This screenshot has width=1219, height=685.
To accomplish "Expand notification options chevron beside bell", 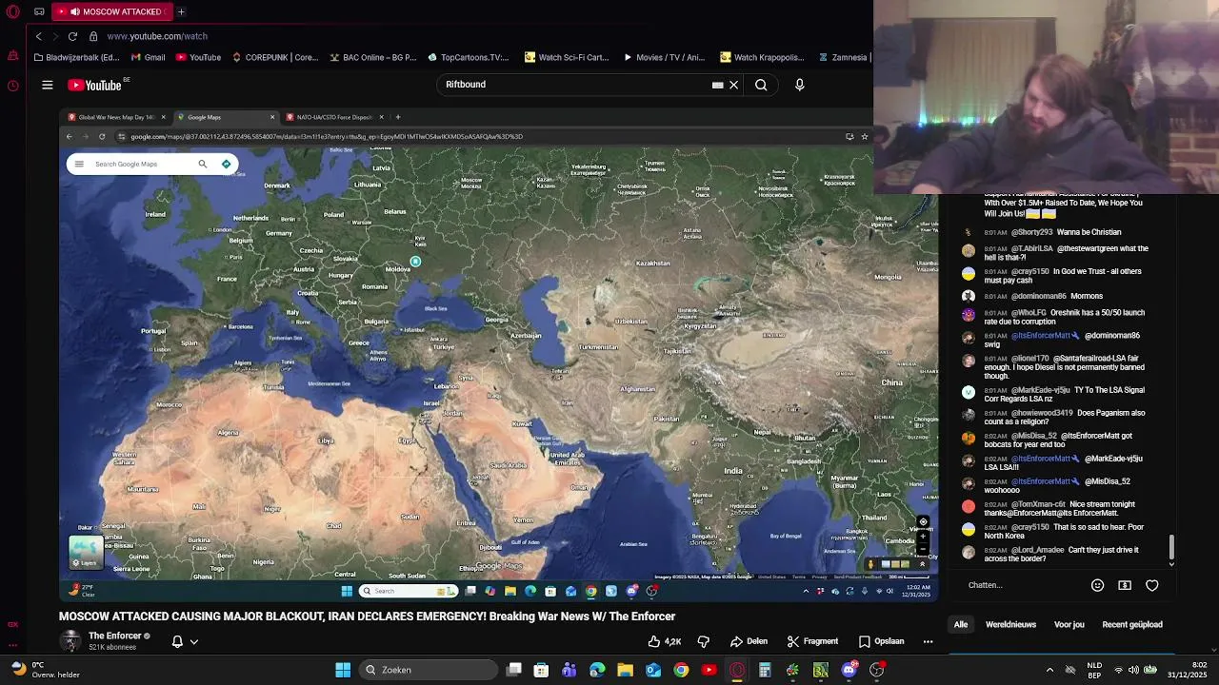I will 193,641.
